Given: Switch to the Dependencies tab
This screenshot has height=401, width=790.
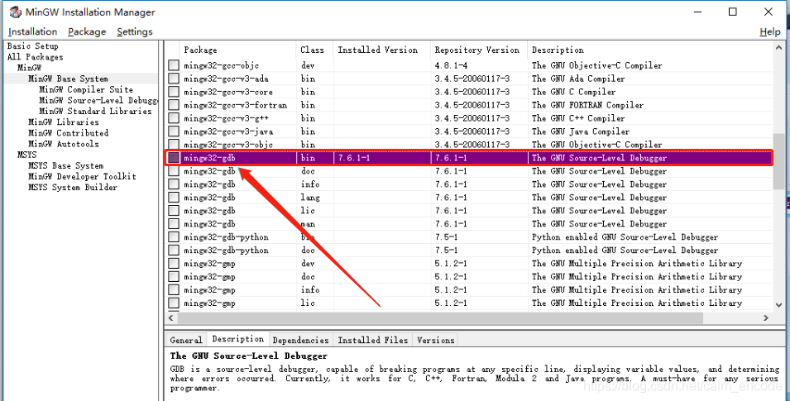Looking at the screenshot, I should coord(300,340).
